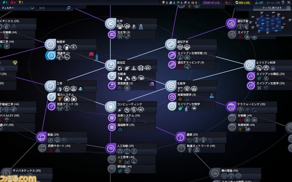Select the 人工知能 (29) technology icon
Viewport: 292px width, 182px height.
tap(111, 148)
